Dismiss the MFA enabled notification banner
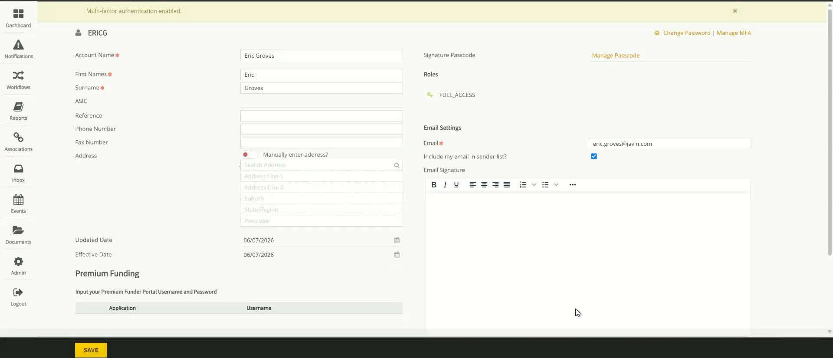833x358 pixels. coord(735,11)
